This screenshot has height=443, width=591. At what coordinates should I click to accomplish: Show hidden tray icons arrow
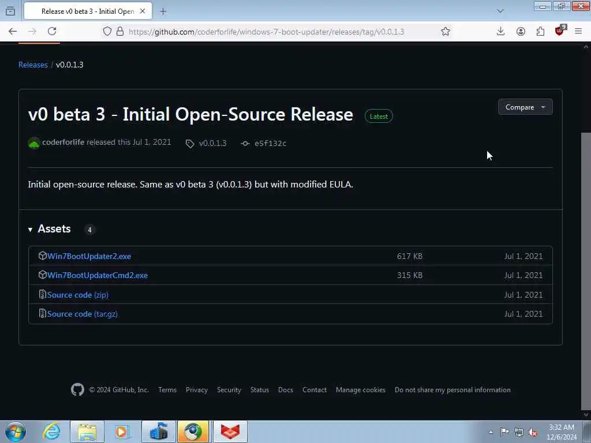click(x=491, y=432)
